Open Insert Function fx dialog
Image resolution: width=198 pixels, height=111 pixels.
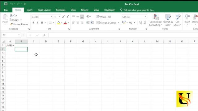tap(44, 35)
